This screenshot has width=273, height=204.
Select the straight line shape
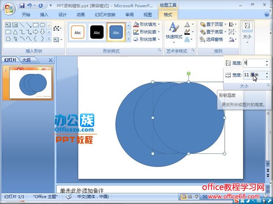tap(22, 25)
